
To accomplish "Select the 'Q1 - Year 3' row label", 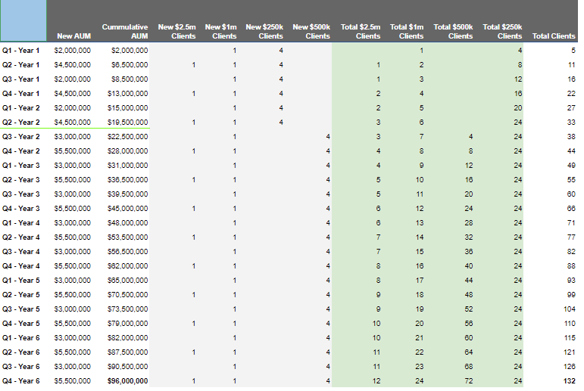I will [21, 166].
